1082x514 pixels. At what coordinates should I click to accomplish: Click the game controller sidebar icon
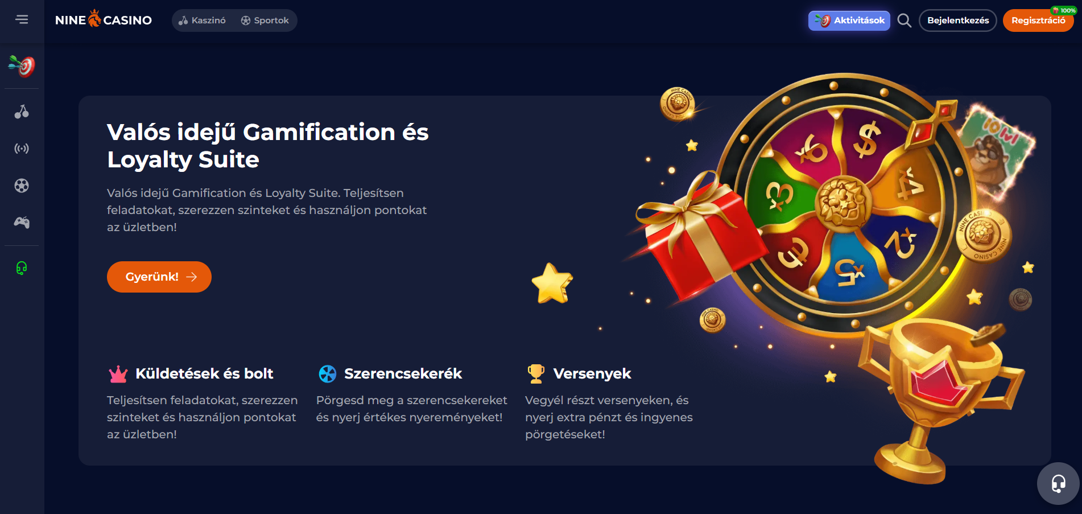(x=22, y=223)
